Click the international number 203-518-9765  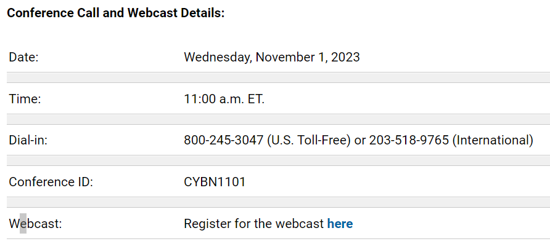409,140
